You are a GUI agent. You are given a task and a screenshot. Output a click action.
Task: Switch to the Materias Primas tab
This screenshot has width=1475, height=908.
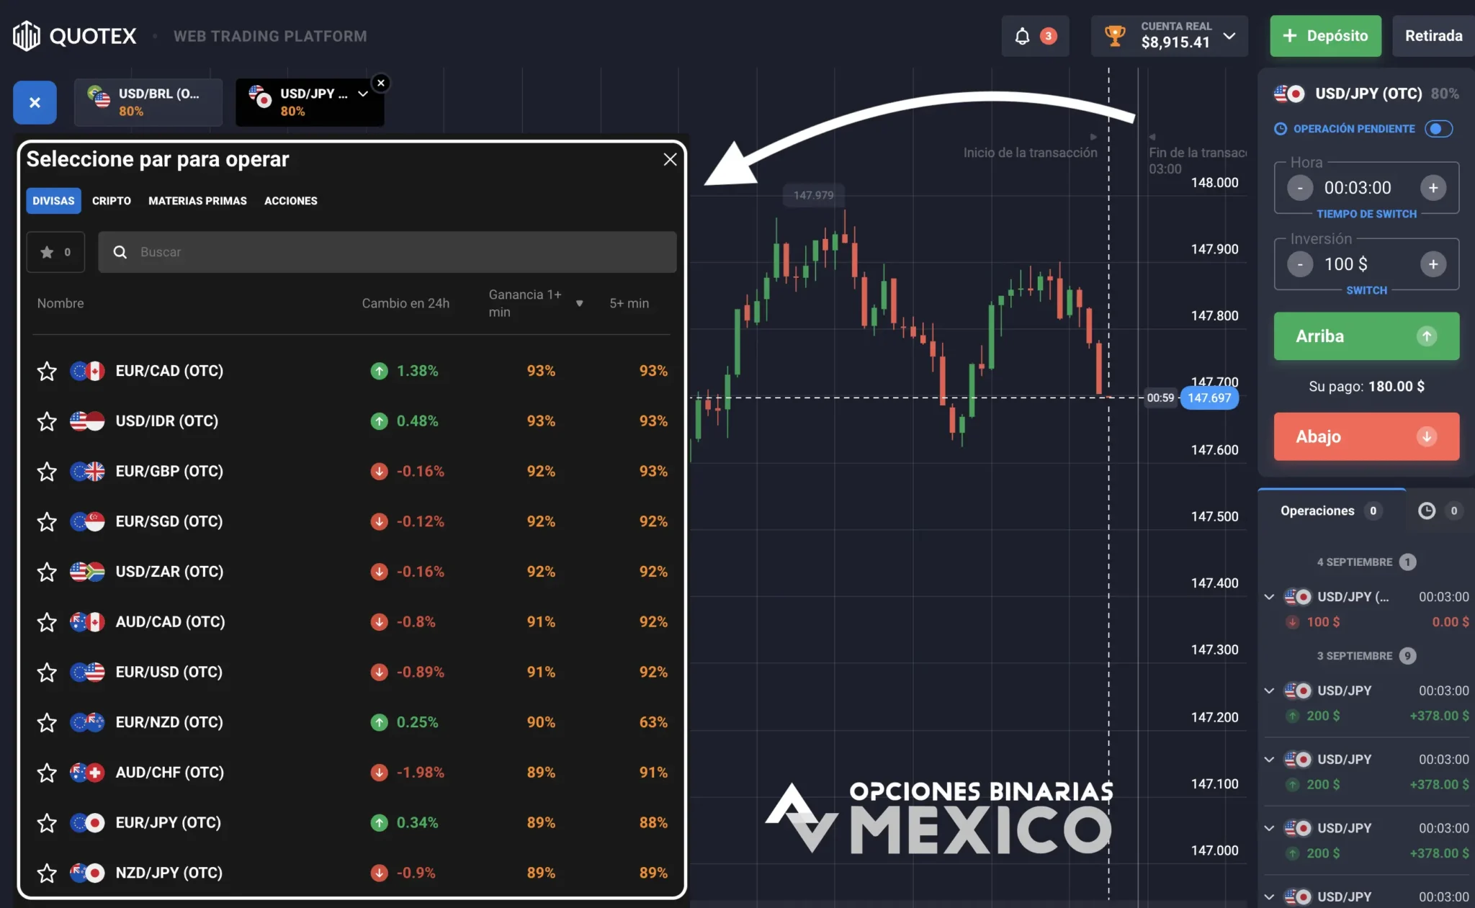coord(197,201)
